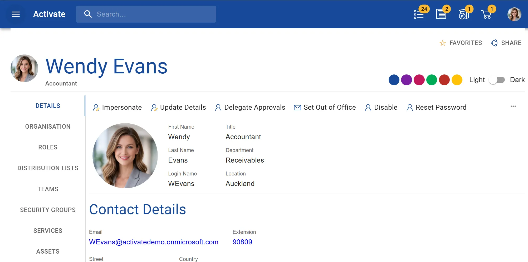Open the hamburger navigation menu
528x262 pixels.
[x=16, y=14]
